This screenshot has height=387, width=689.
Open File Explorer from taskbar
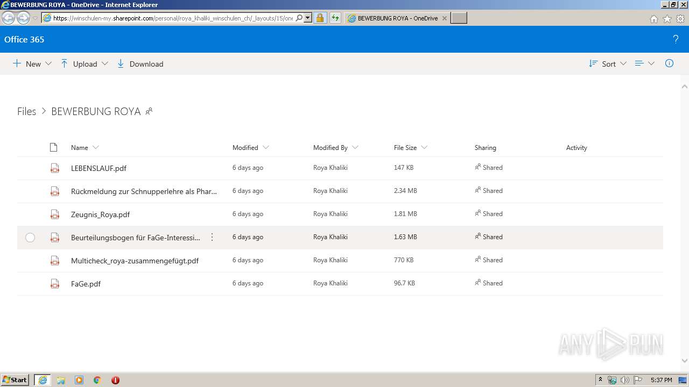tap(61, 380)
